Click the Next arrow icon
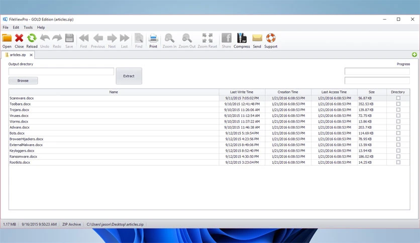 click(112, 38)
